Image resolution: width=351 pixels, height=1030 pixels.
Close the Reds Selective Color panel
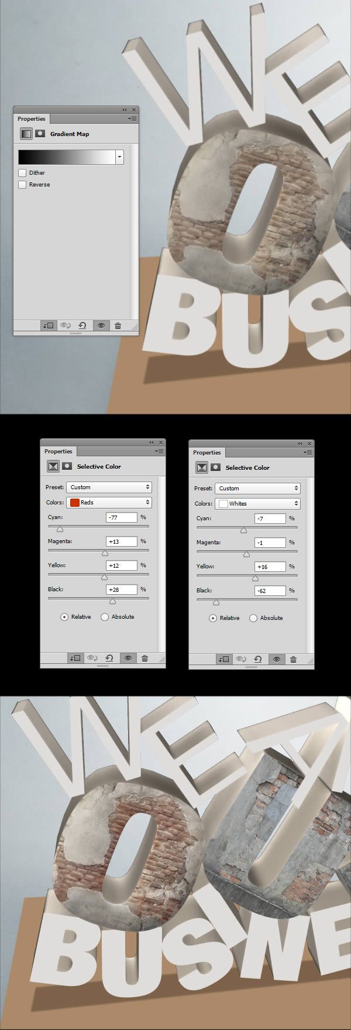161,442
